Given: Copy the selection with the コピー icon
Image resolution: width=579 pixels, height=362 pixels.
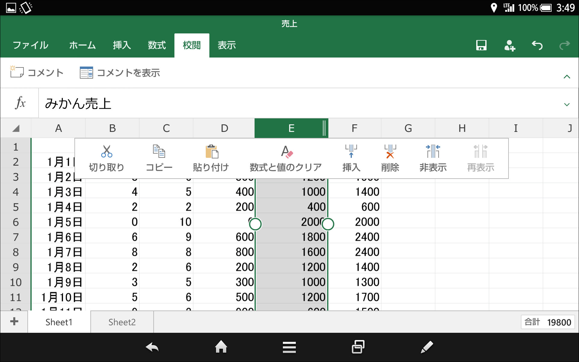Looking at the screenshot, I should tap(159, 158).
